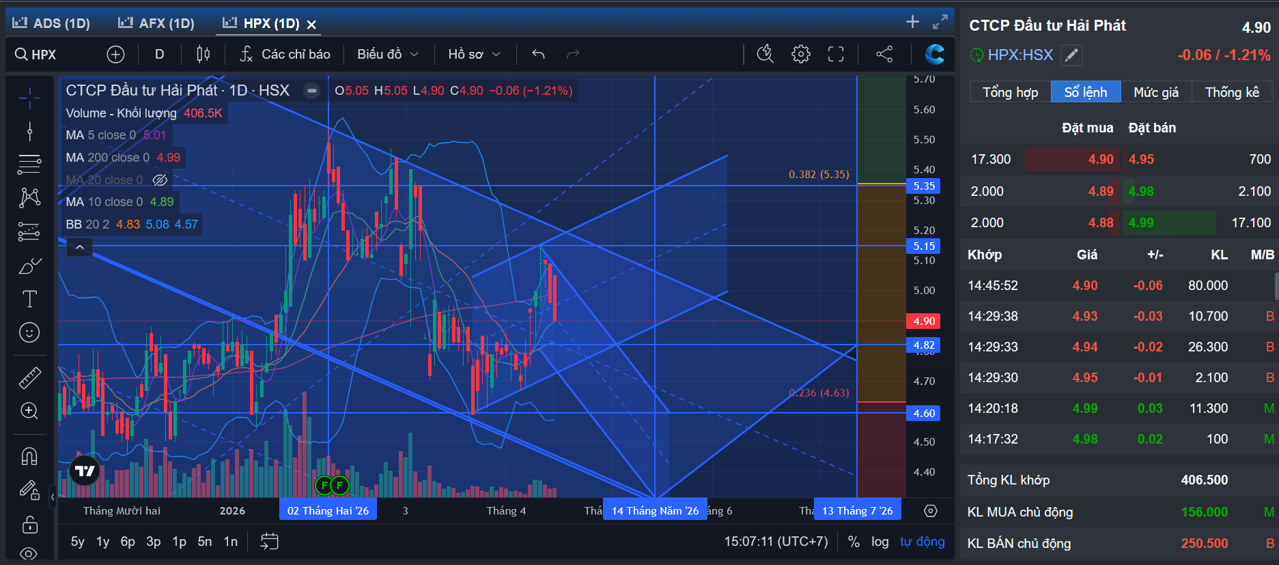Activate the zoom in tool
The width and height of the screenshot is (1279, 565).
(29, 411)
